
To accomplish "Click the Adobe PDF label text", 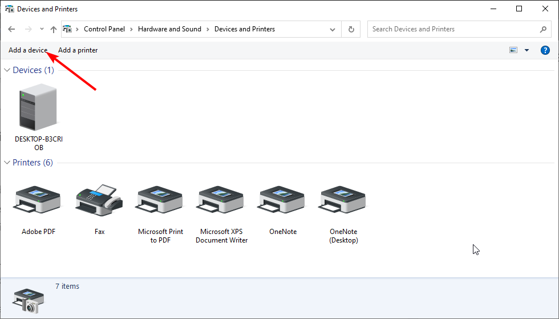I will click(39, 232).
